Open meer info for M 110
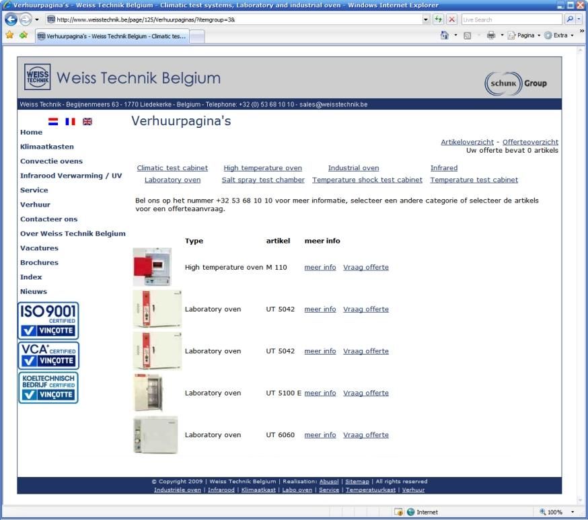Image resolution: width=588 pixels, height=520 pixels. [320, 267]
